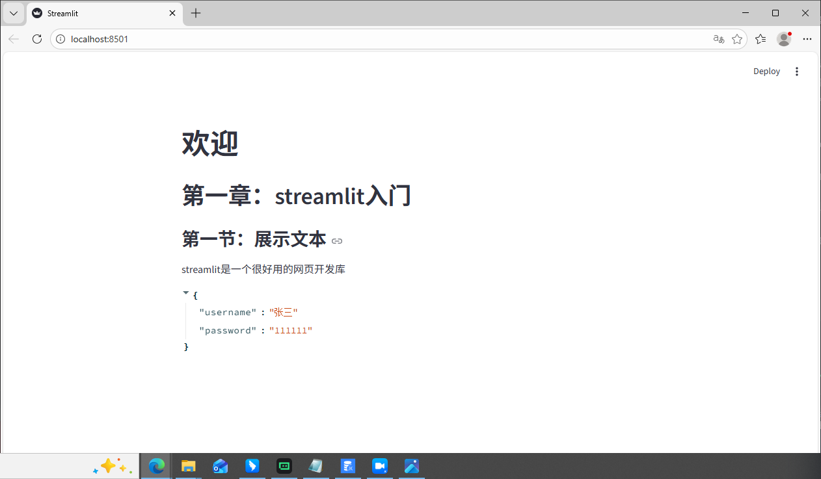Image resolution: width=821 pixels, height=479 pixels.
Task: Open the blue bird app on taskbar
Action: point(252,466)
